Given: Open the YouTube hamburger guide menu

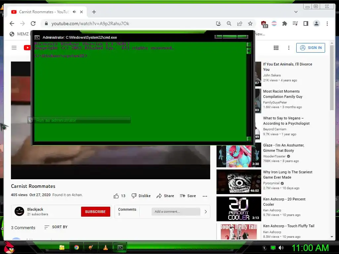Looking at the screenshot, I should [14, 48].
